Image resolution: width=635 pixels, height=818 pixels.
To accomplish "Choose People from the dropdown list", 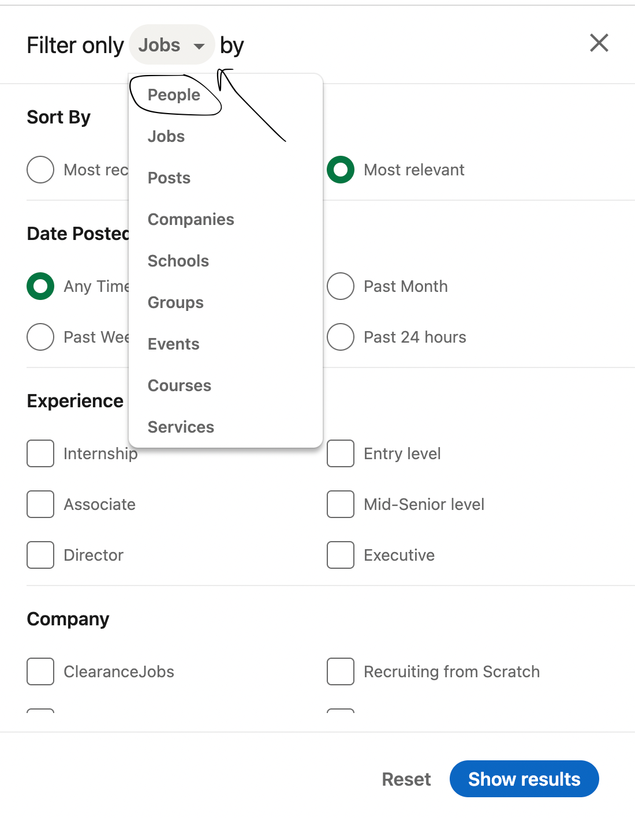I will pos(174,95).
